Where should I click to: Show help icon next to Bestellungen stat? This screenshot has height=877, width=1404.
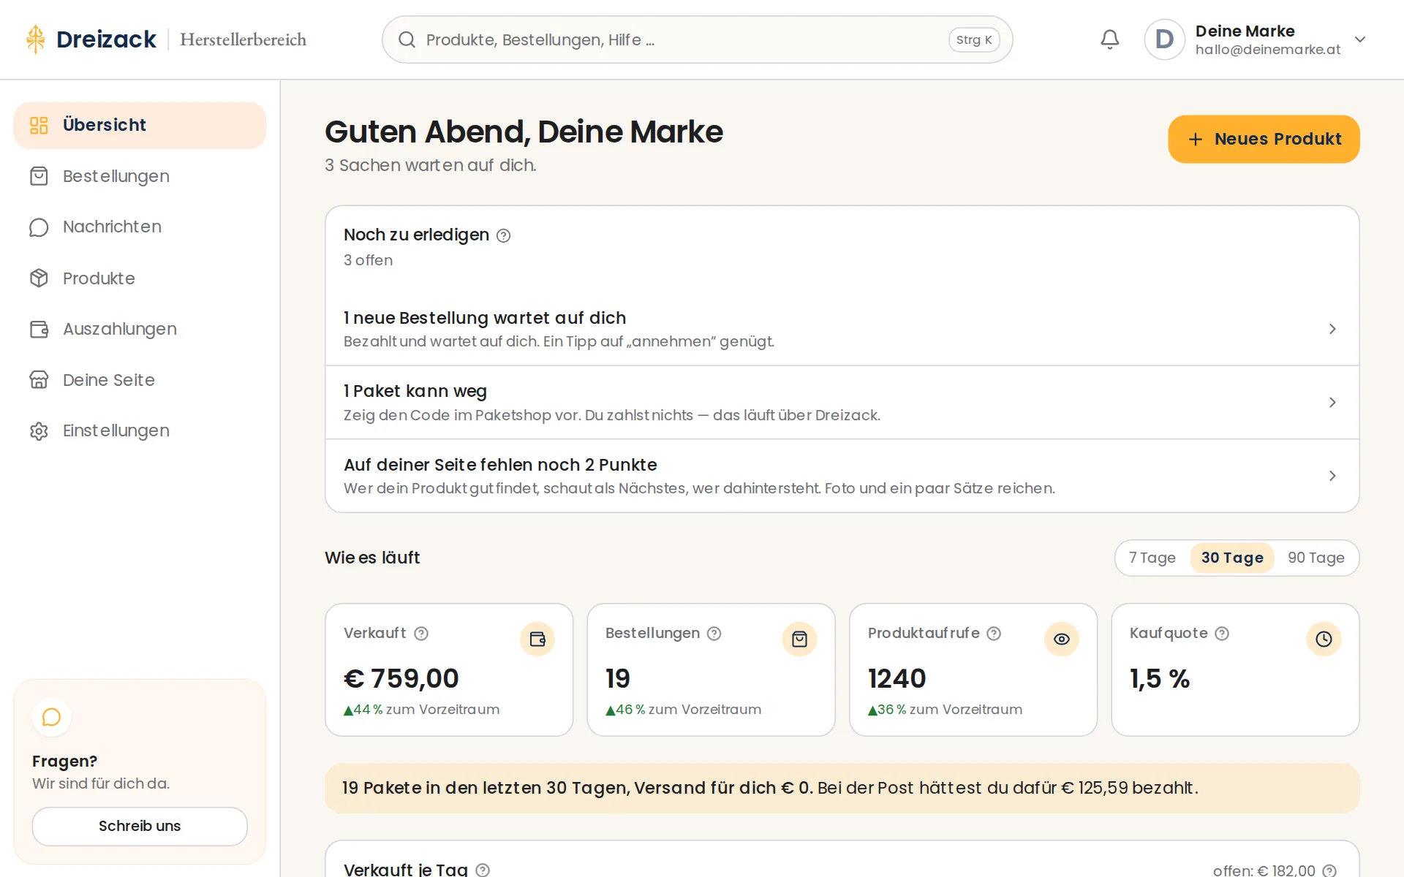(x=714, y=634)
